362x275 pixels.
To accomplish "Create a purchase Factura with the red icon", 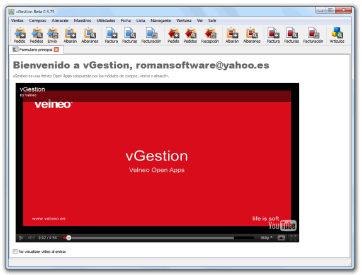I will click(273, 35).
